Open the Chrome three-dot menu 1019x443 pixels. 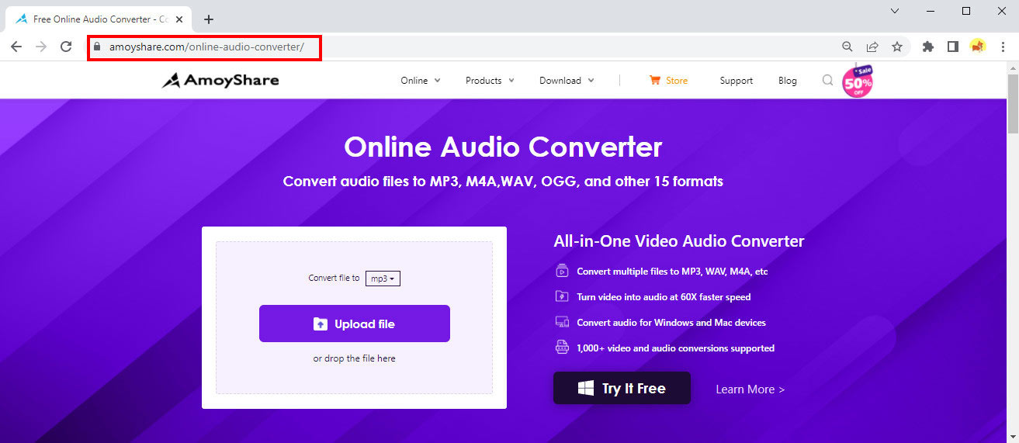[1002, 47]
